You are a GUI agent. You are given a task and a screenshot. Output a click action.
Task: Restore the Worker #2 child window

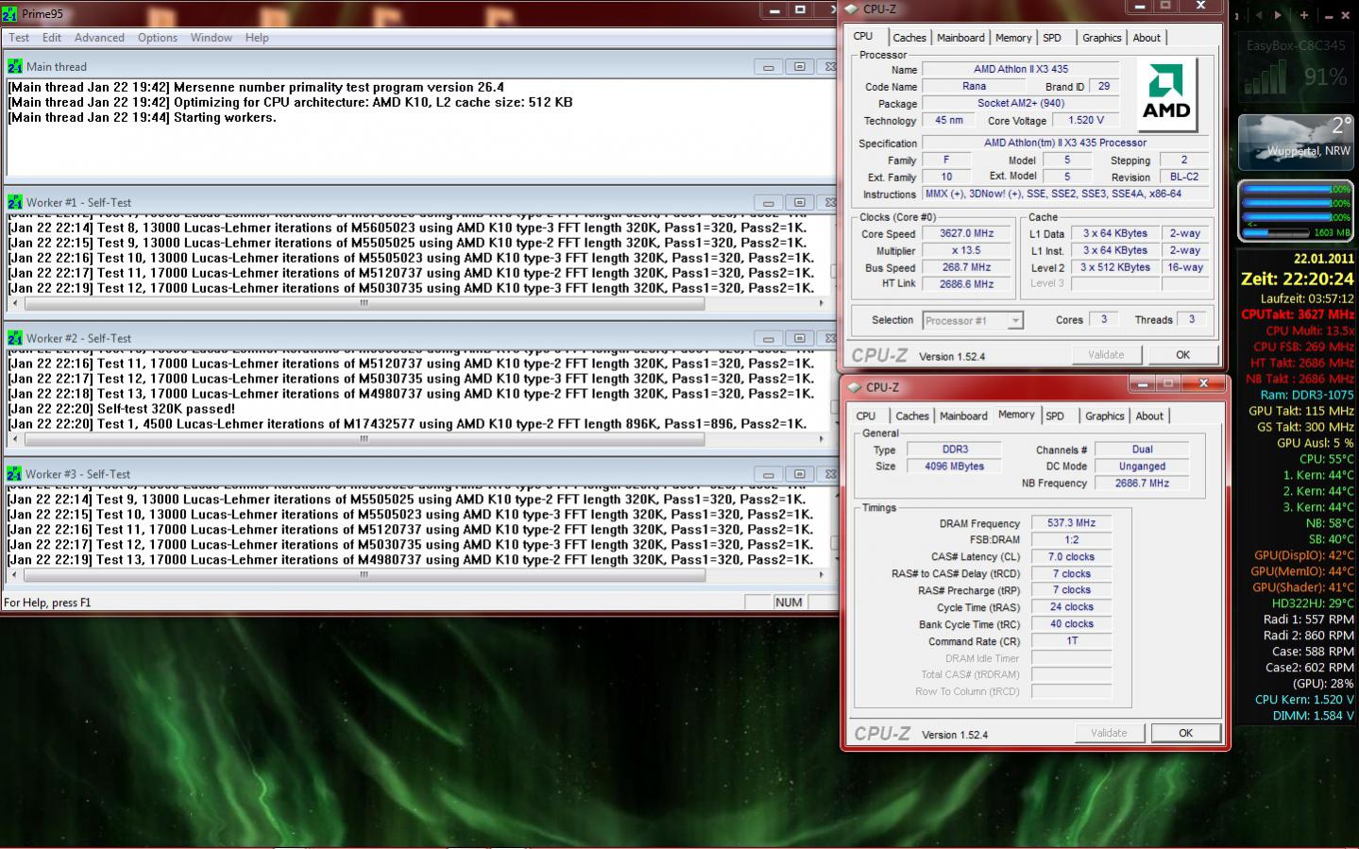pyautogui.click(x=799, y=339)
